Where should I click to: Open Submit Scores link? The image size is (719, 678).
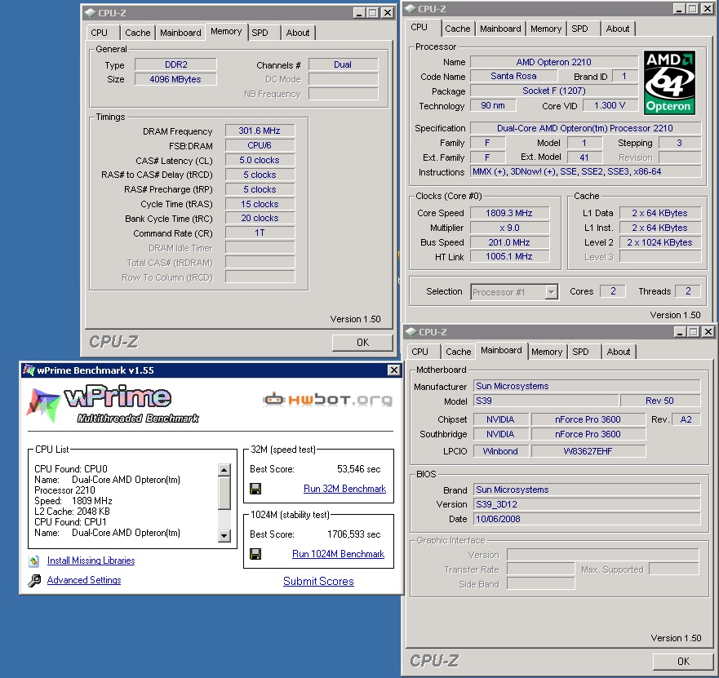click(318, 581)
